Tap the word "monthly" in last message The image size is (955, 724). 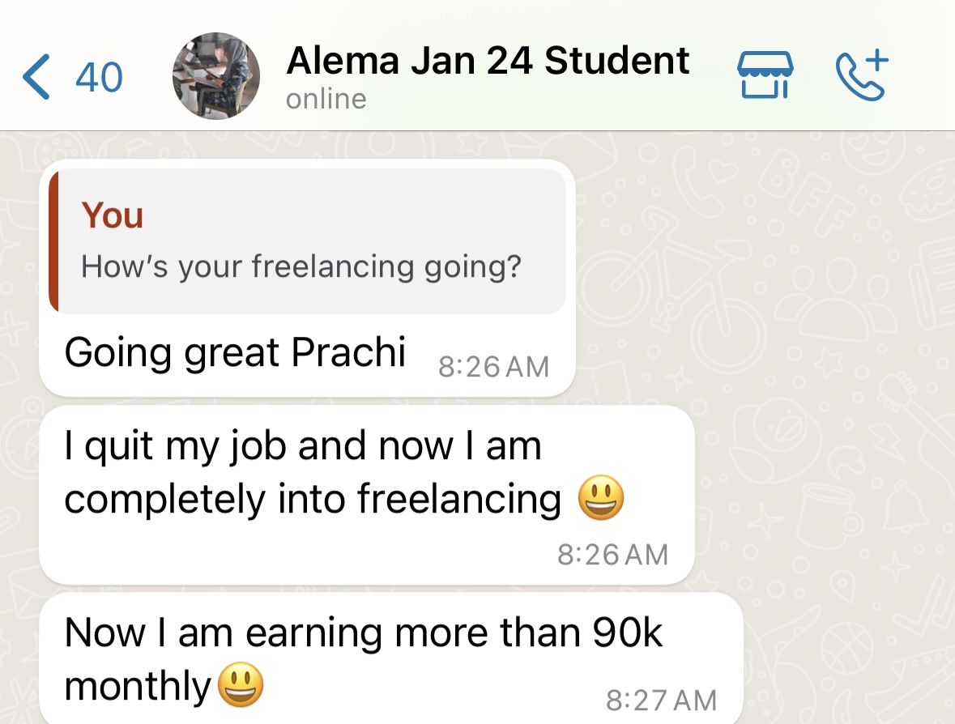coord(137,687)
